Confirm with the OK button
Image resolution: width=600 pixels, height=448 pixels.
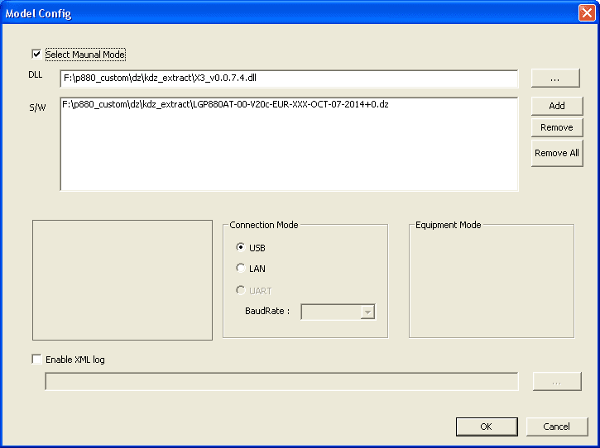487,427
